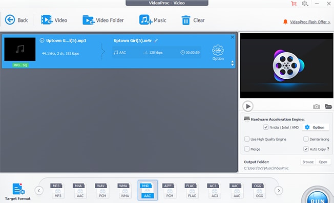The width and height of the screenshot is (334, 203).
Task: Show previous formats with left arrow
Action: click(x=39, y=190)
